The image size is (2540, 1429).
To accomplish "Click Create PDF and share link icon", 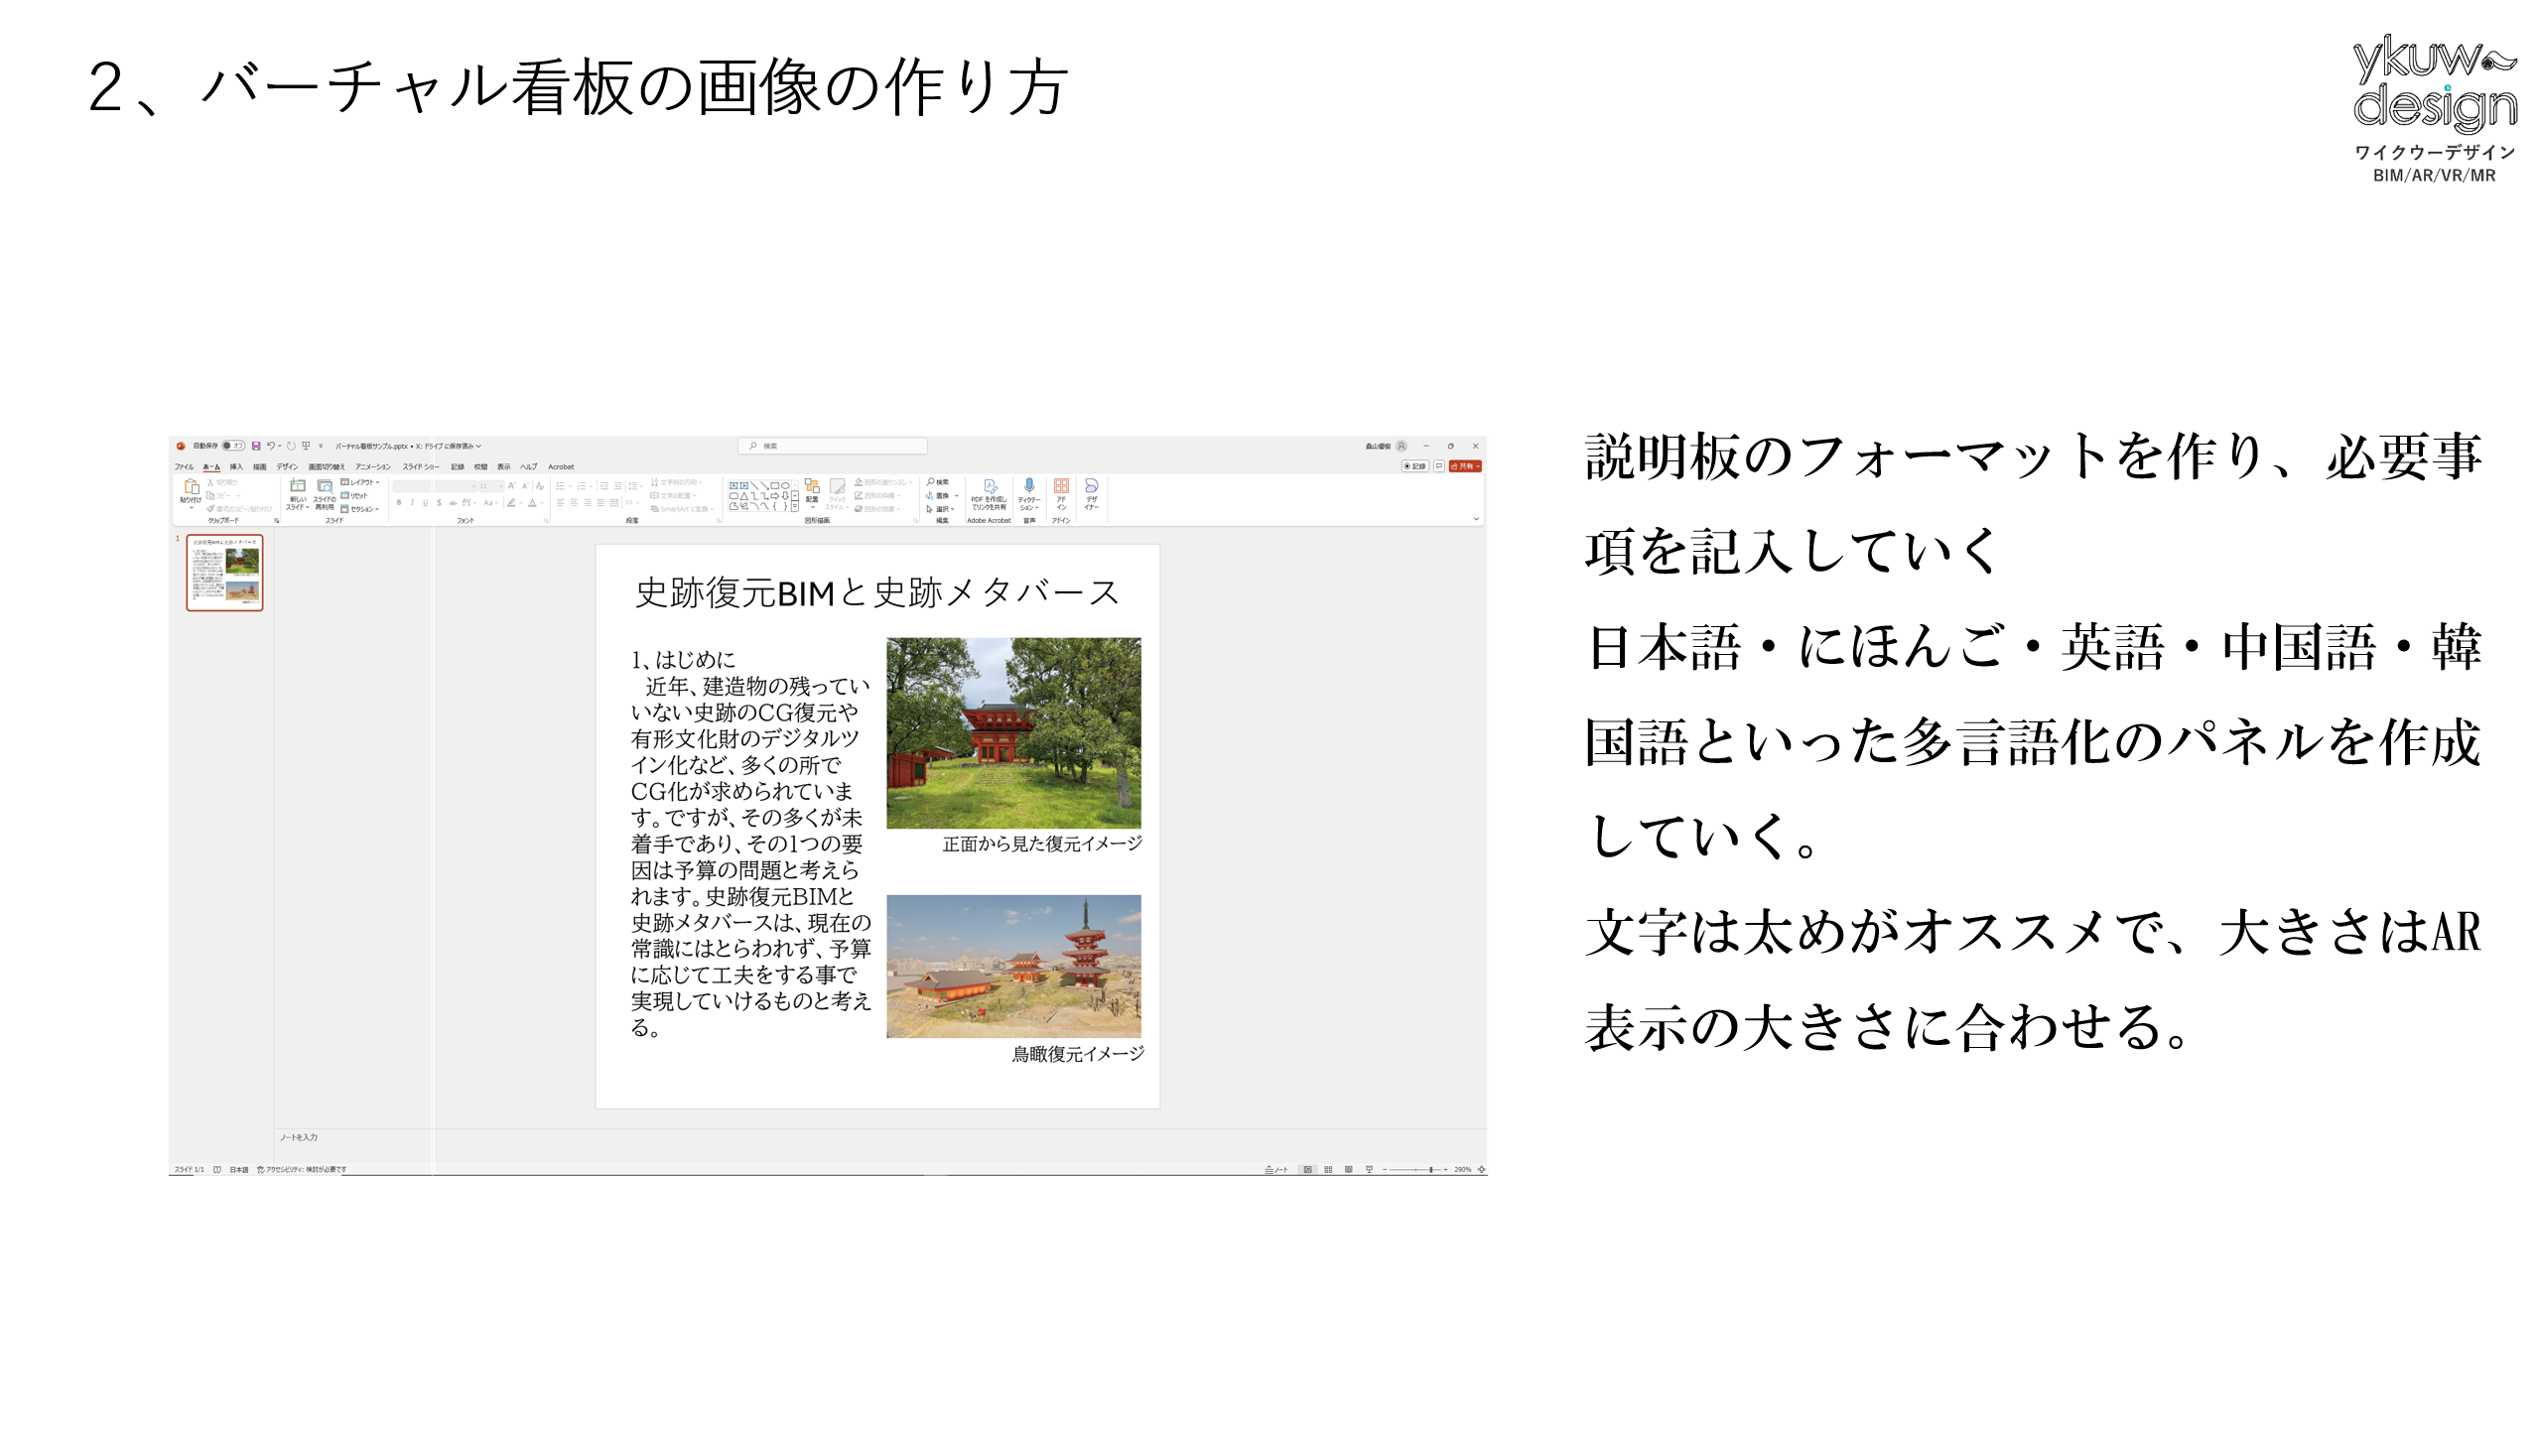I will (x=989, y=487).
